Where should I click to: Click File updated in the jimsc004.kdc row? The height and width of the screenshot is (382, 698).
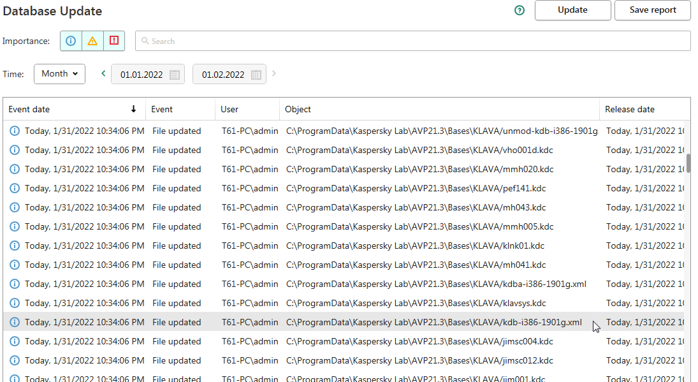[177, 341]
